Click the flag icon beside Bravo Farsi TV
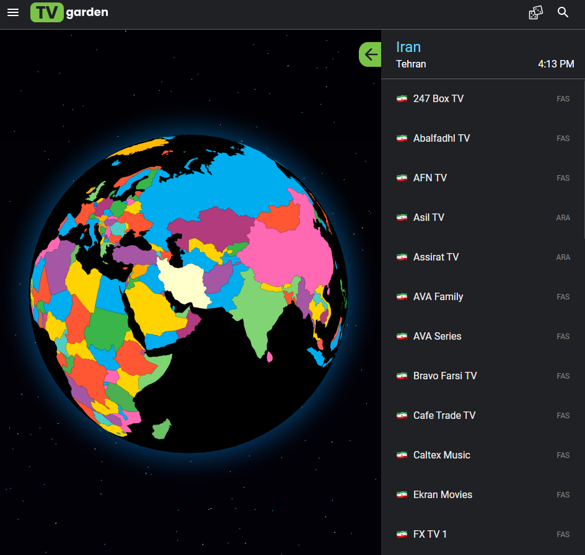The image size is (585, 555). 402,376
